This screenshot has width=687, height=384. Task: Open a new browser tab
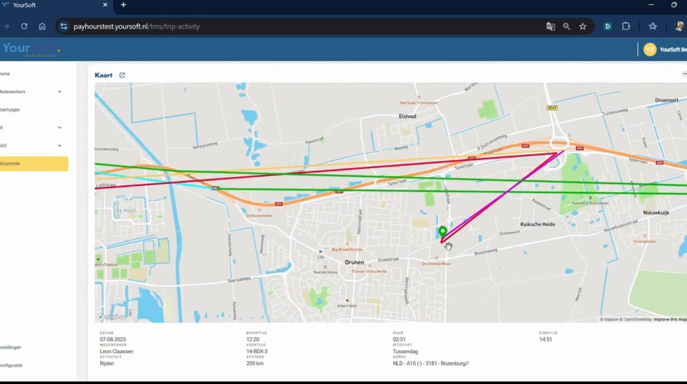123,5
